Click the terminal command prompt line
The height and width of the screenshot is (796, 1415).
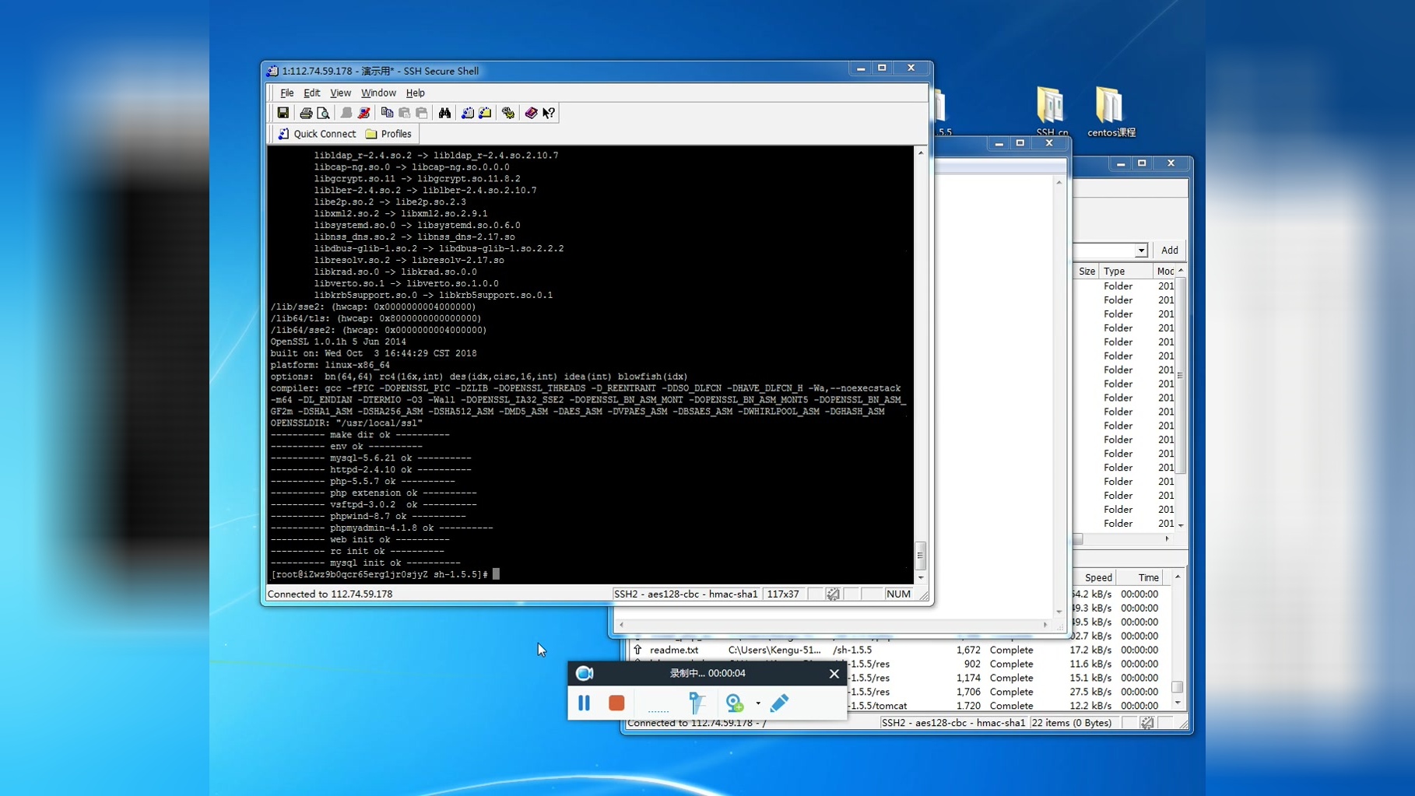(x=385, y=574)
